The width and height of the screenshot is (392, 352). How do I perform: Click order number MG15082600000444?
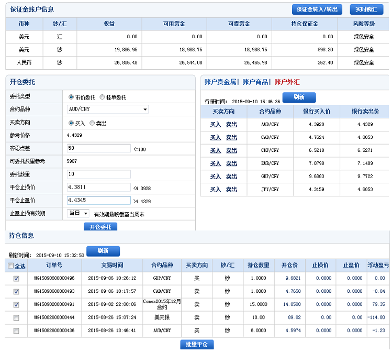pyautogui.click(x=54, y=317)
